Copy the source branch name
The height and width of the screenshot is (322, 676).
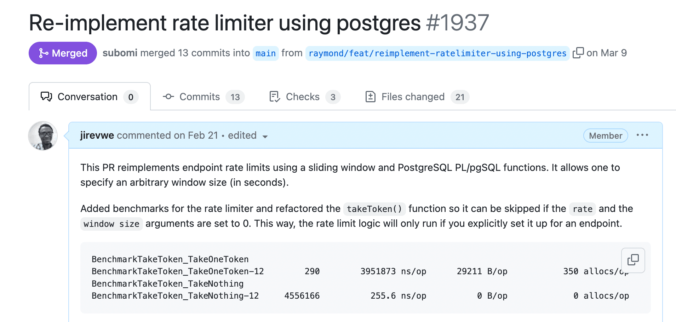pyautogui.click(x=578, y=52)
